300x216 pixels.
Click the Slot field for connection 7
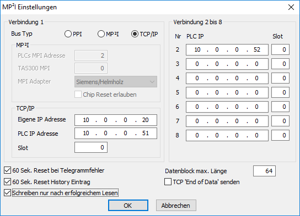click(x=280, y=121)
